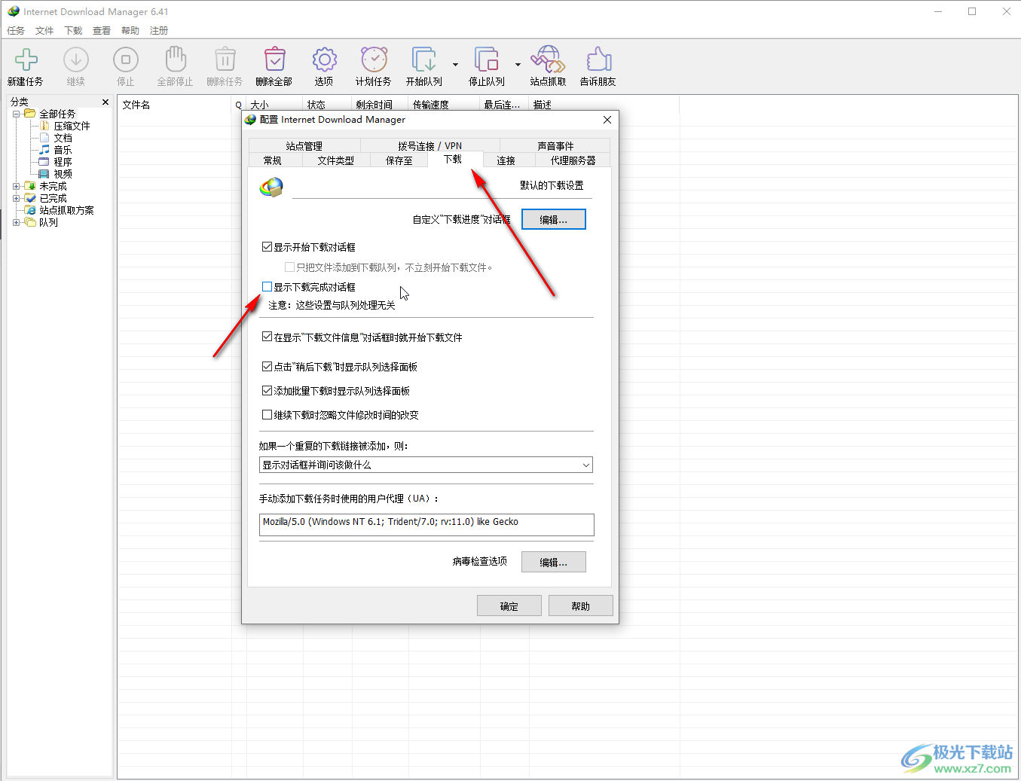Open the 站点抓取 grabber icon
Viewport: 1021px width, 781px height.
(x=548, y=59)
